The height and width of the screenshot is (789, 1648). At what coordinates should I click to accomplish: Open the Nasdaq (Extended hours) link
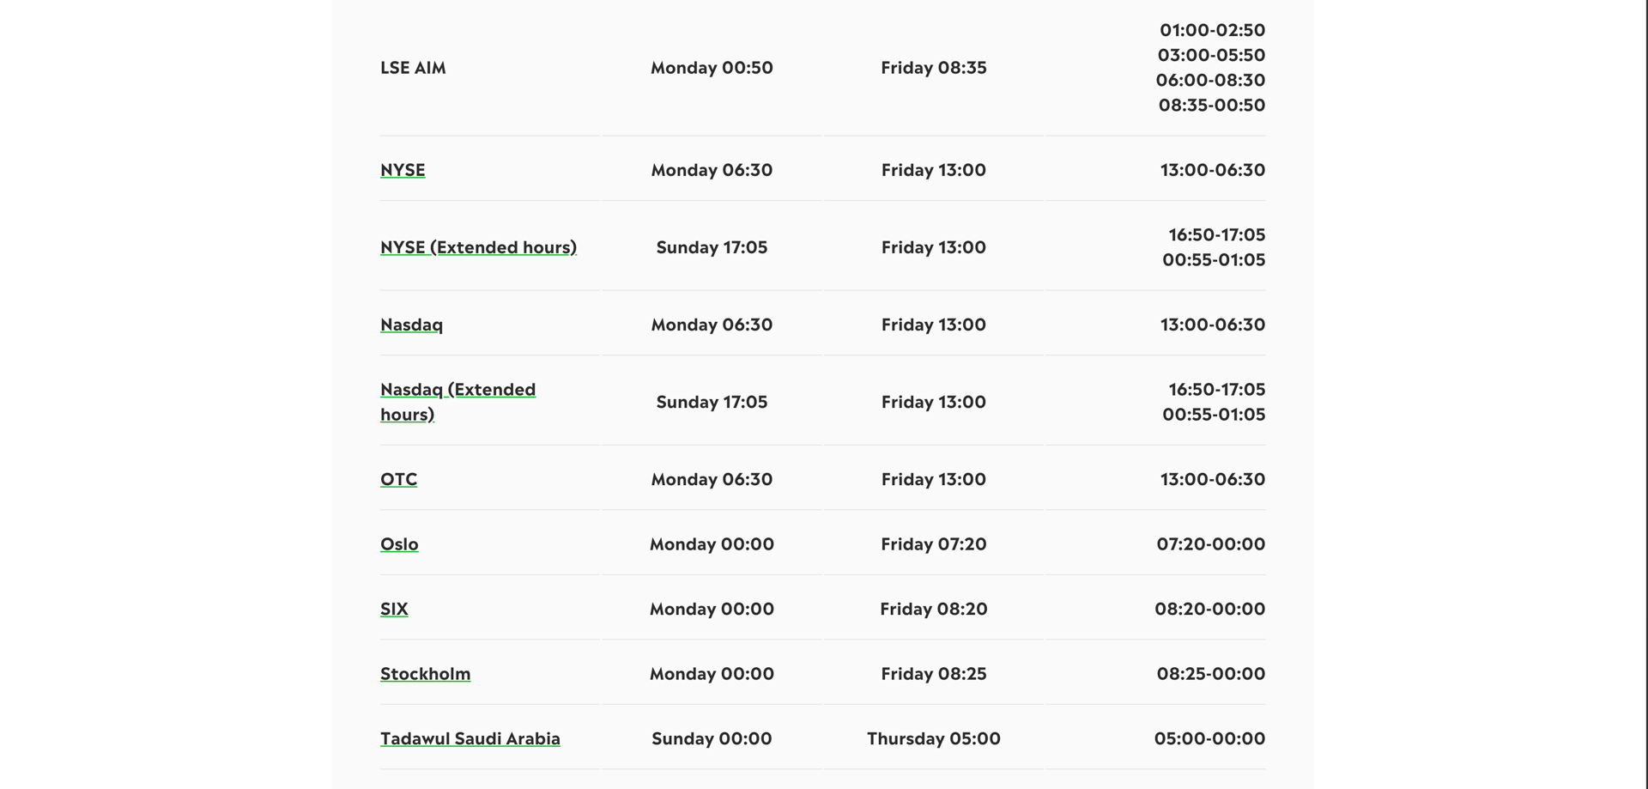(457, 402)
